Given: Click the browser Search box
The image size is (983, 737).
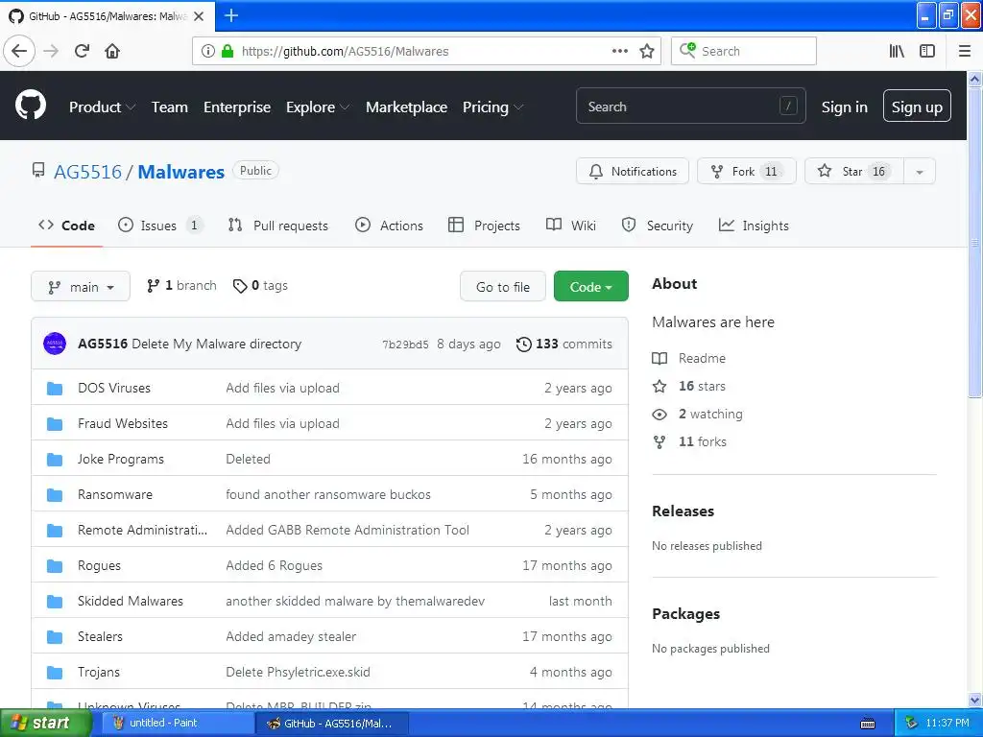Looking at the screenshot, I should (x=744, y=51).
